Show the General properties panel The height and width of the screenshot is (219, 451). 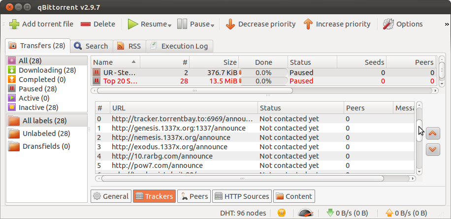pos(111,196)
